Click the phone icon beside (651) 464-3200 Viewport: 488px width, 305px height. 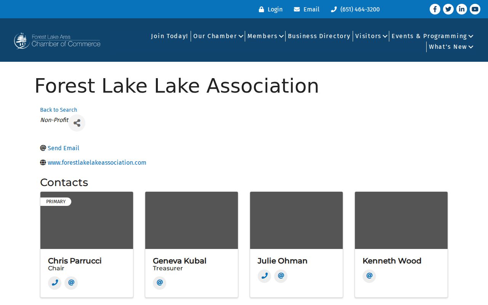tap(334, 10)
